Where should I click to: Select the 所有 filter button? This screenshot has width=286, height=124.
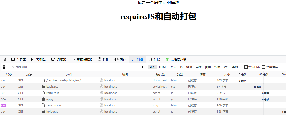click(152, 67)
